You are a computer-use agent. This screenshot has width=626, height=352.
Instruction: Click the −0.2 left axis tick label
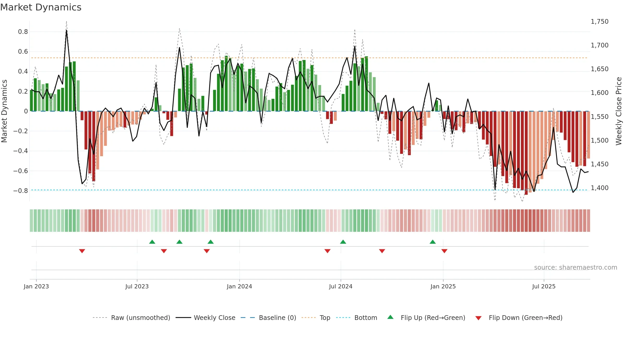point(21,131)
